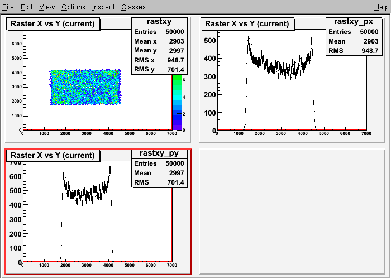Viewport: 391px width, 279px height.
Task: Select the rastxy statistics box title
Action: (x=159, y=22)
